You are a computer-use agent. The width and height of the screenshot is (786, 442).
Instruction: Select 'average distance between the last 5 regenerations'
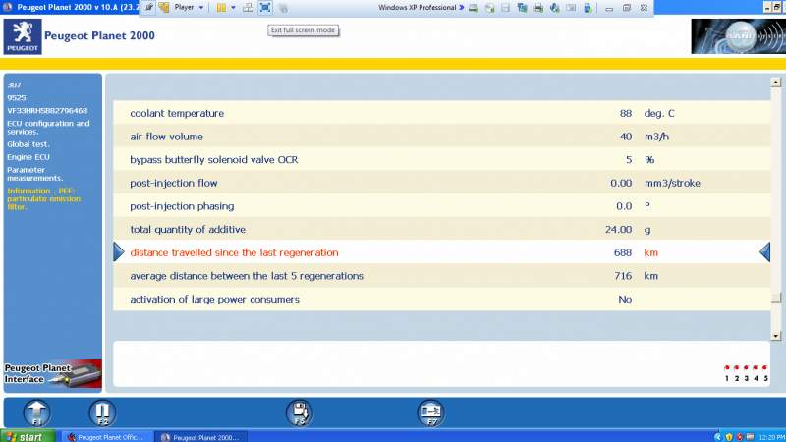click(441, 276)
